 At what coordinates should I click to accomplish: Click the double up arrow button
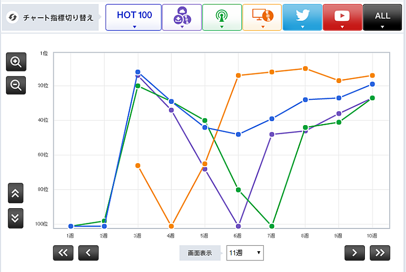(x=16, y=193)
